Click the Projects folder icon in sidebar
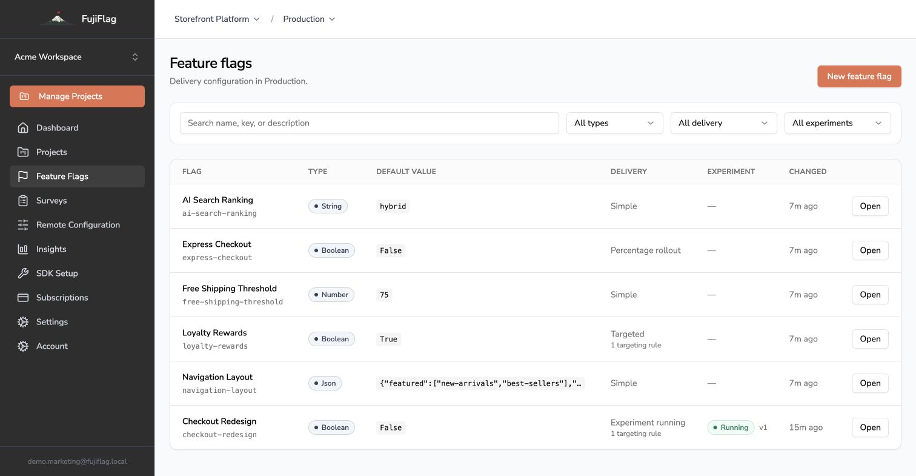The width and height of the screenshot is (916, 476). pos(23,152)
